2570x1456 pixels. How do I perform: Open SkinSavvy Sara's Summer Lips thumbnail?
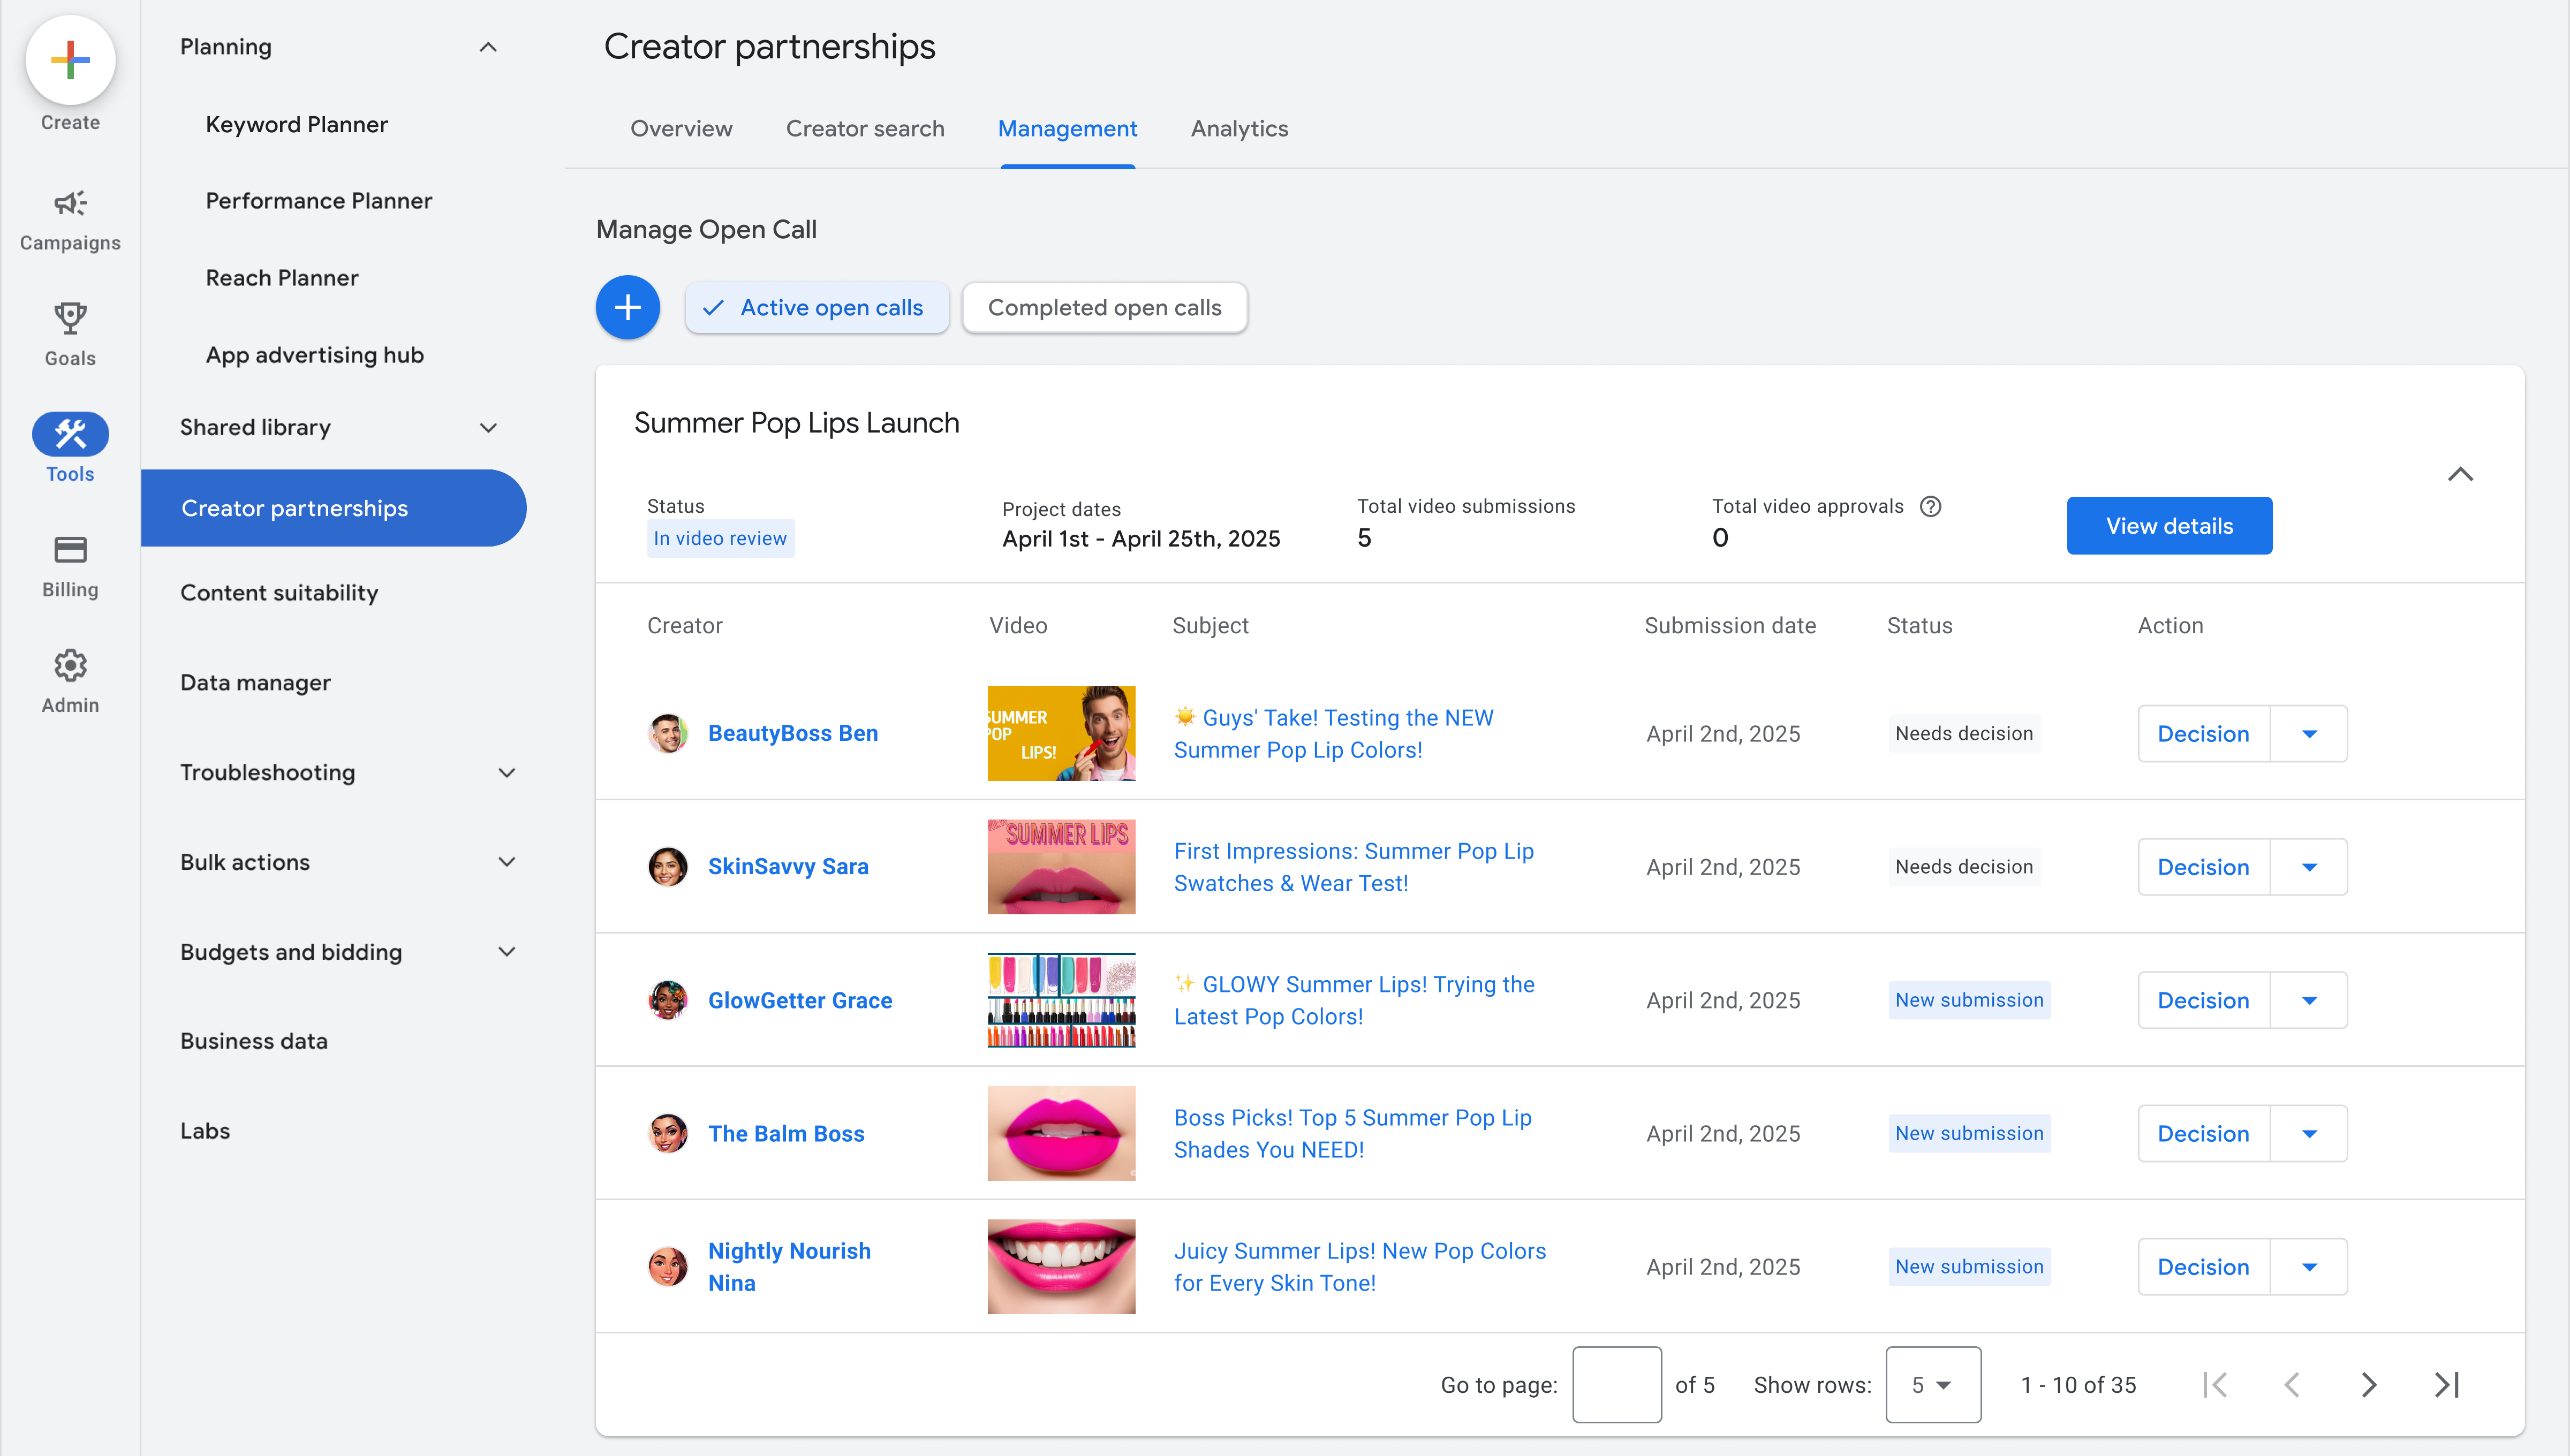coord(1061,866)
